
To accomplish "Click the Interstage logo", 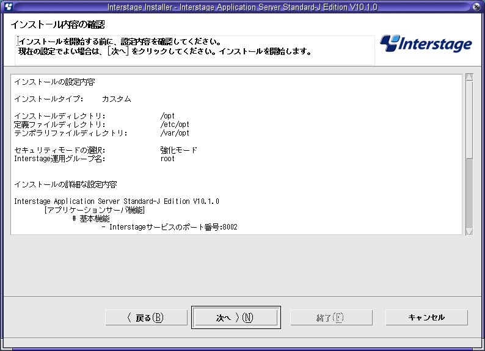I will pyautogui.click(x=426, y=44).
